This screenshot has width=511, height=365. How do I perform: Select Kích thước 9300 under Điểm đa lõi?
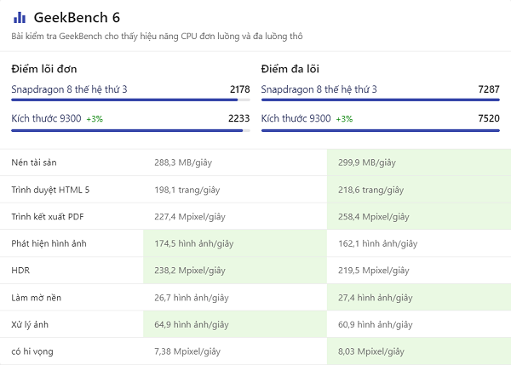coord(296,118)
